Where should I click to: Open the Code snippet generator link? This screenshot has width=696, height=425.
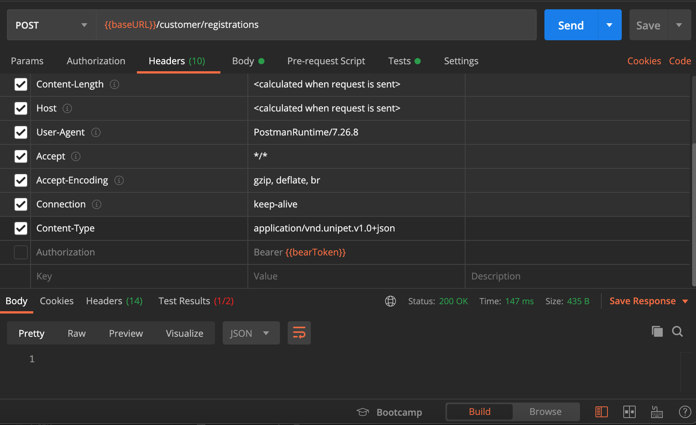[x=680, y=61]
